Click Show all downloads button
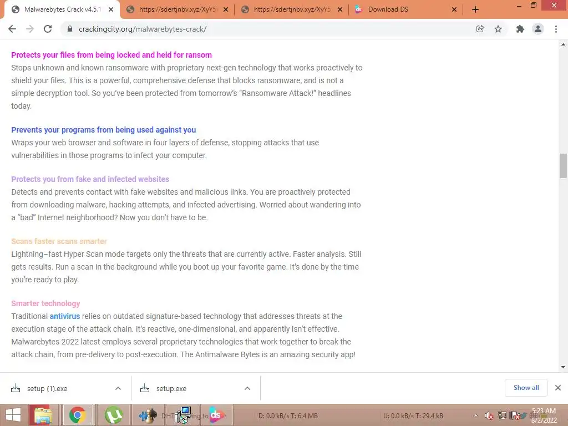The height and width of the screenshot is (426, 568). [526, 388]
